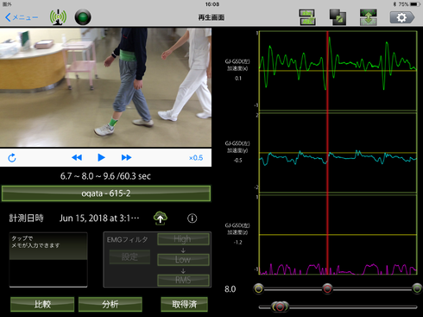
Task: Open the EMG filter 設定 button
Action: click(x=129, y=257)
